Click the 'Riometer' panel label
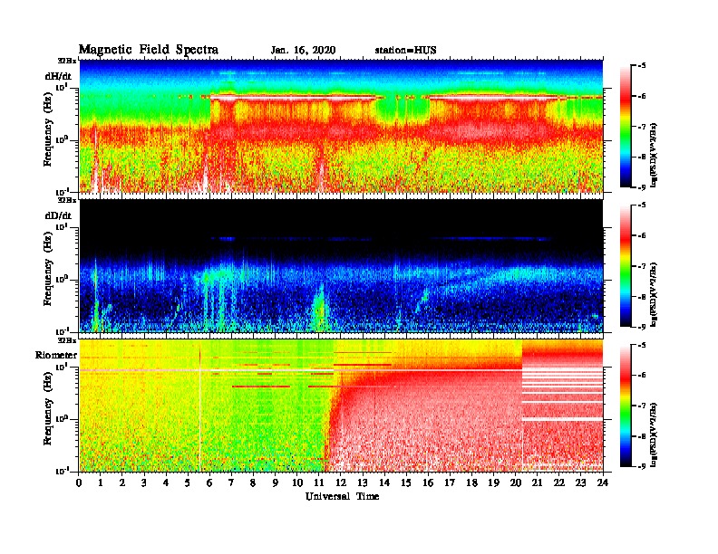This screenshot has width=718, height=554. click(x=56, y=355)
